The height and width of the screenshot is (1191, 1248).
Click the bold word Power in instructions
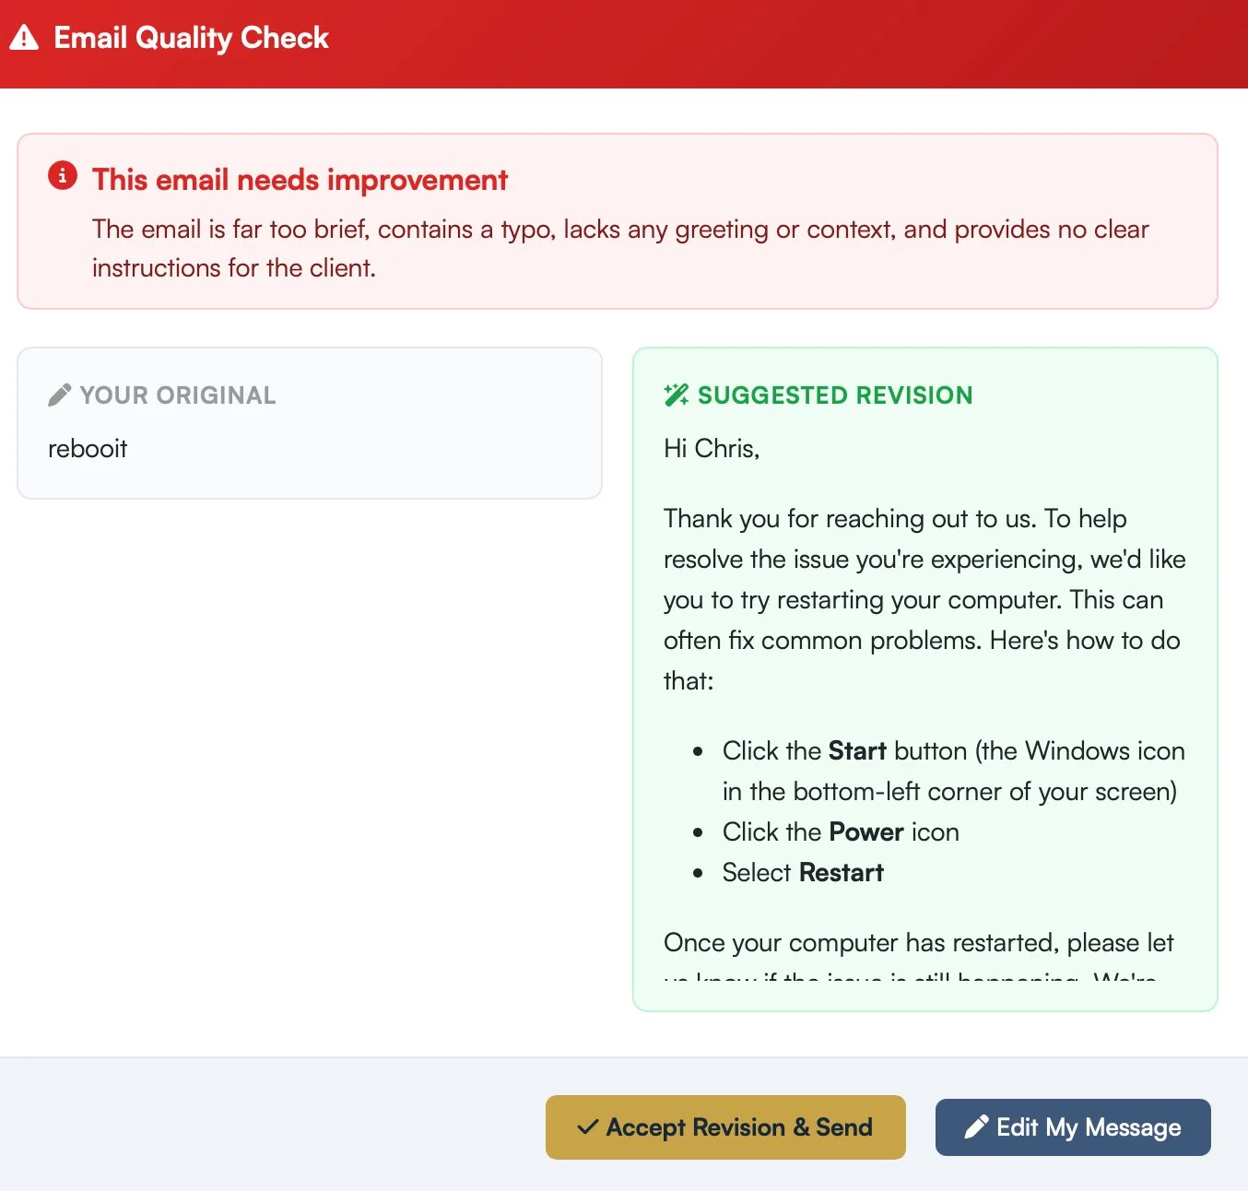pyautogui.click(x=865, y=831)
